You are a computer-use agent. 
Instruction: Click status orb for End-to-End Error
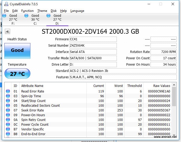(8, 134)
